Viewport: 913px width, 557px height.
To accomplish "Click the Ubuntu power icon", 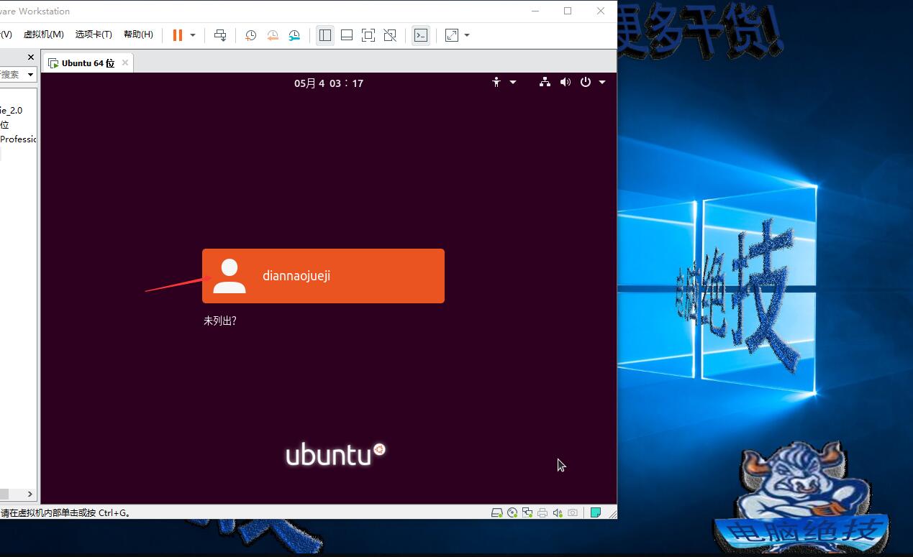I will (x=586, y=82).
